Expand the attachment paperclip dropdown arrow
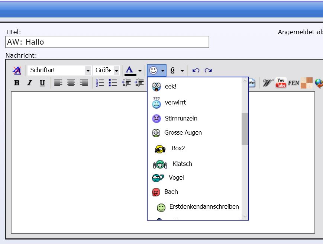This screenshot has width=323, height=244. pos(182,70)
